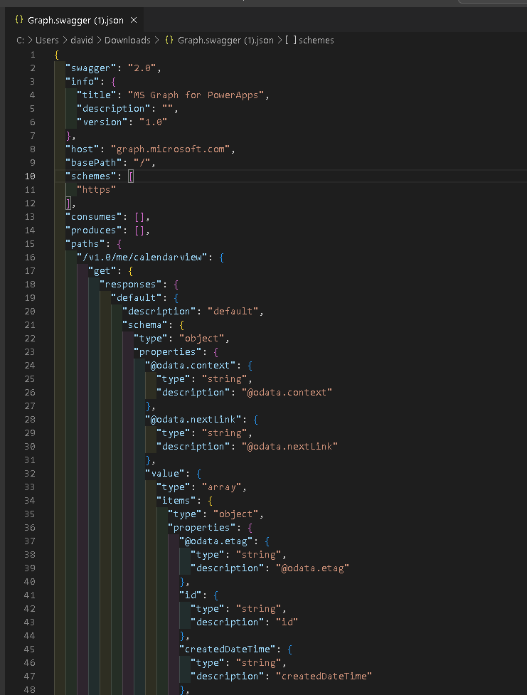Screen dimensions: 527x695
Task: Click the "produces" key on line 14
Action: 93,230
